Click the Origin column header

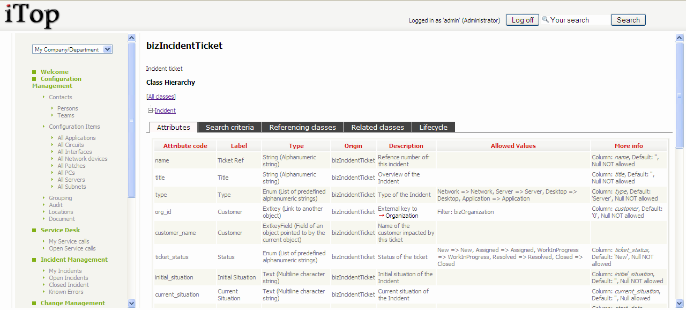point(353,146)
